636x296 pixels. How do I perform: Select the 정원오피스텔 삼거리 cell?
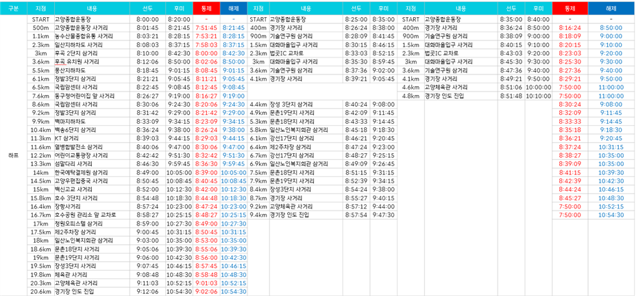pos(92,224)
